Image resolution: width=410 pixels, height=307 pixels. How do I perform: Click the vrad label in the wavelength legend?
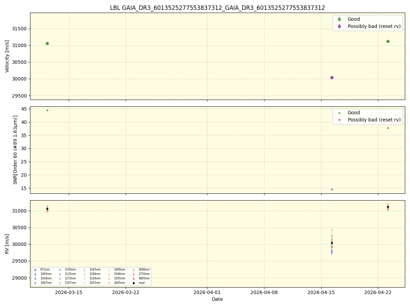[141, 283]
